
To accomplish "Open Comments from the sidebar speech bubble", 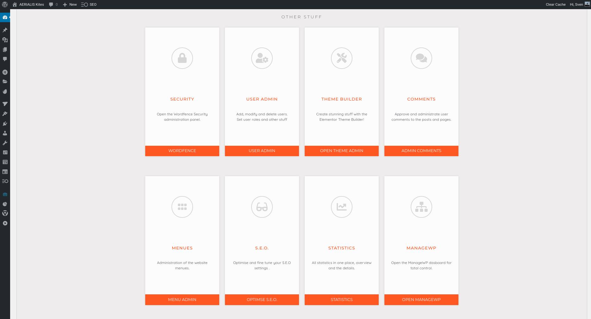I will 5,59.
